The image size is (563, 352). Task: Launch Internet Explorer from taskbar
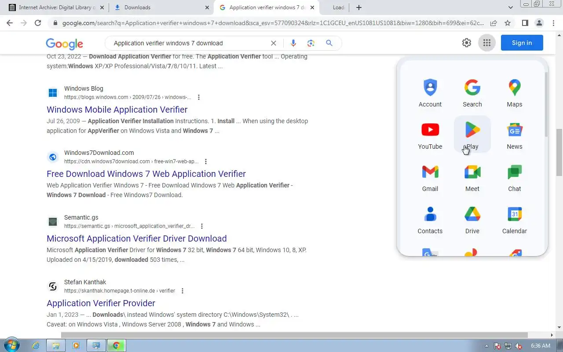click(36, 346)
